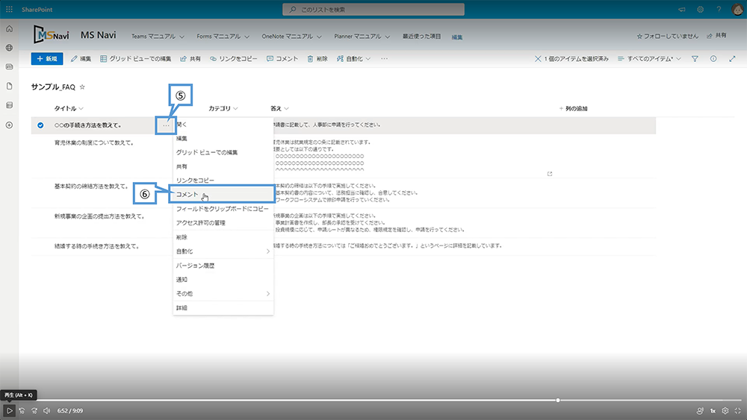Clear selection of 1 個のアイテムを選択済み
Viewport: 747px width, 420px height.
539,58
